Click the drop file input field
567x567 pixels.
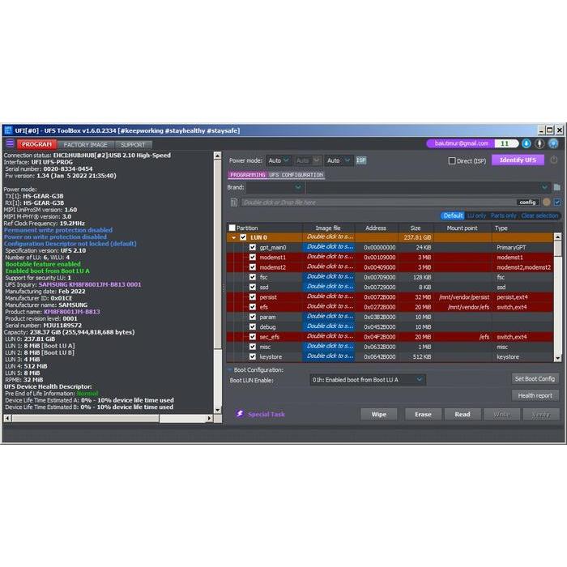[378, 202]
